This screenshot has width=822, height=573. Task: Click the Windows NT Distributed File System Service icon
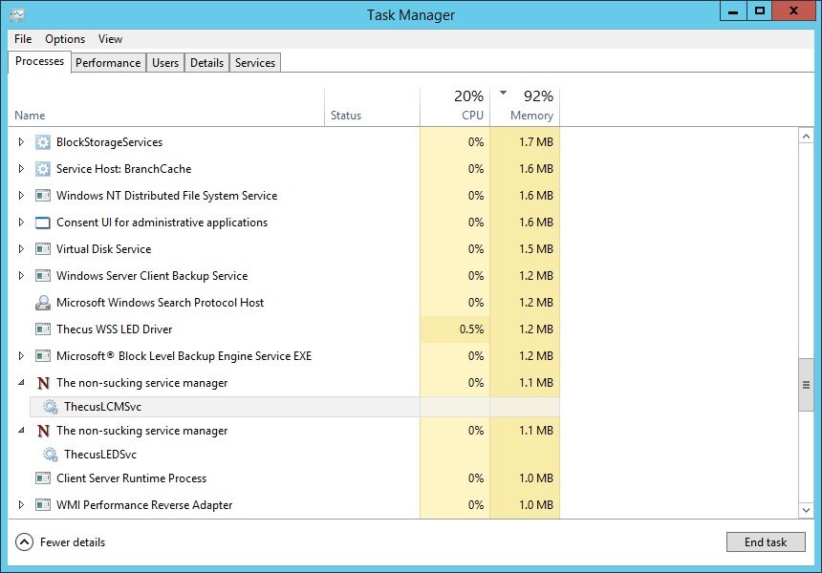(42, 196)
